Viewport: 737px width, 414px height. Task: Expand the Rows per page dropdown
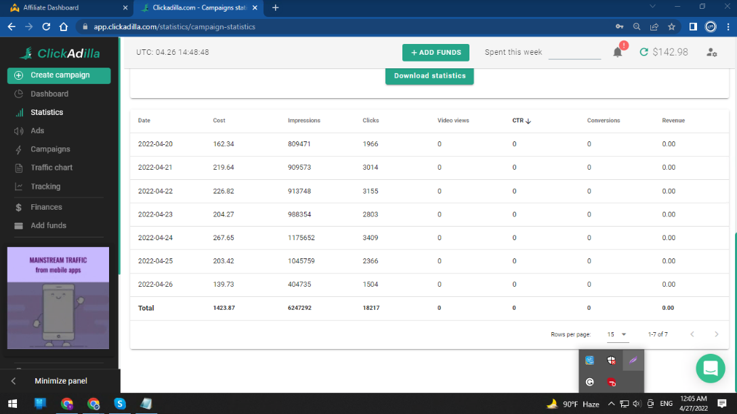click(617, 334)
